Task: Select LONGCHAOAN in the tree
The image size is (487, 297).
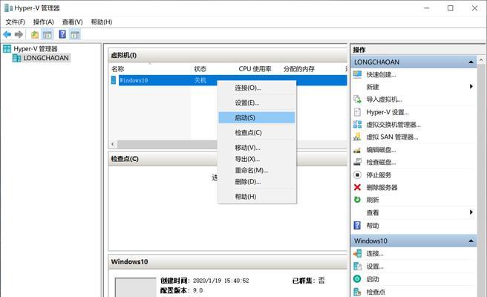Action: [46, 58]
